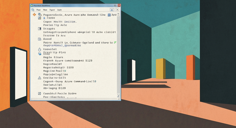Click the horizontal scrollbar at the window bottom

[74, 99]
